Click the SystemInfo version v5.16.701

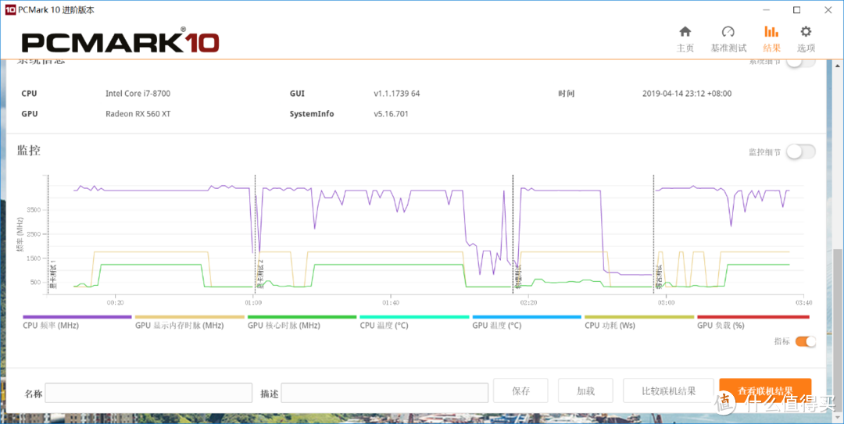(x=392, y=114)
